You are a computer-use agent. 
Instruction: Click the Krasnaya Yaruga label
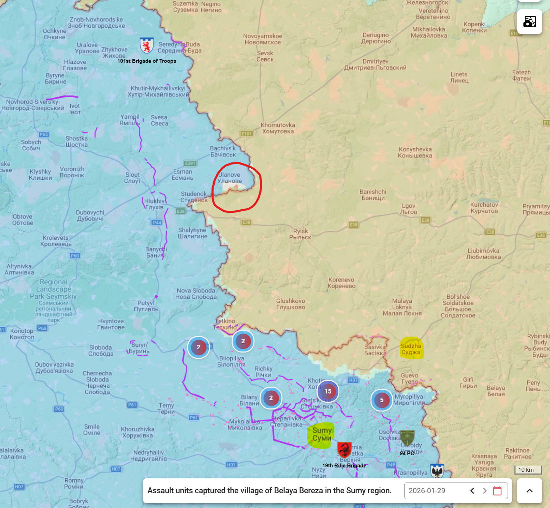484,465
